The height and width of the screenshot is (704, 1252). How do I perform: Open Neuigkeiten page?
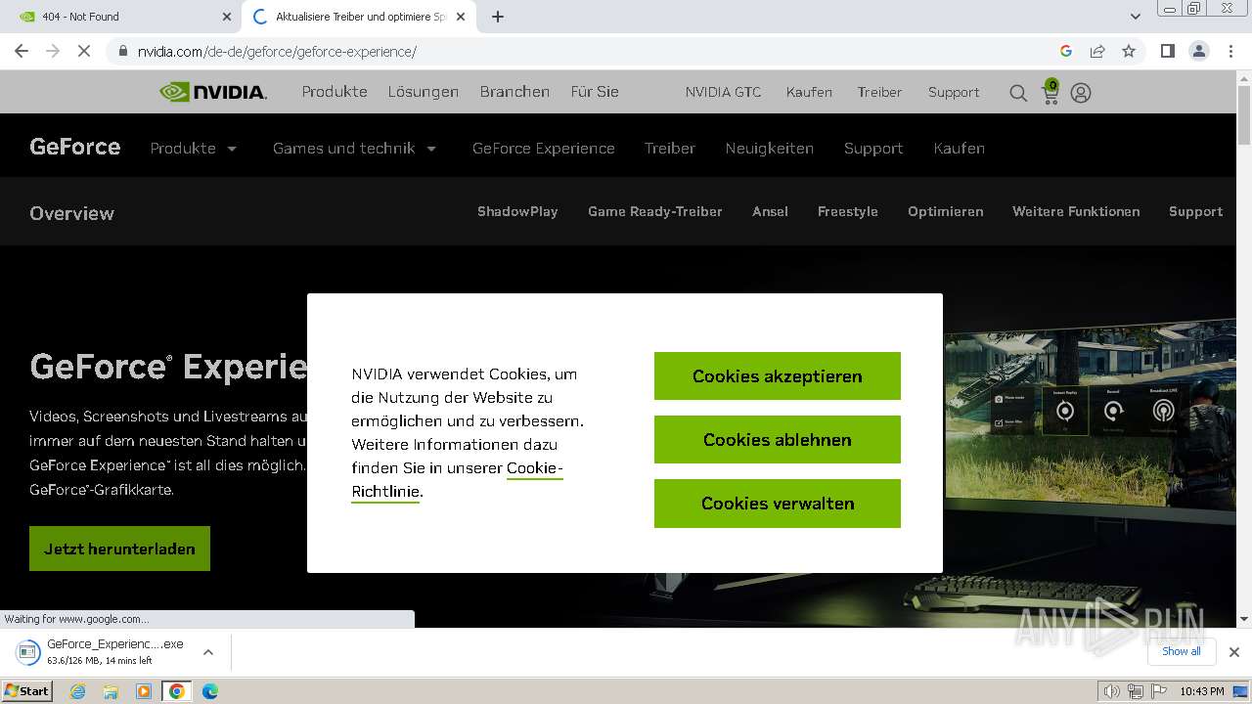coord(770,149)
